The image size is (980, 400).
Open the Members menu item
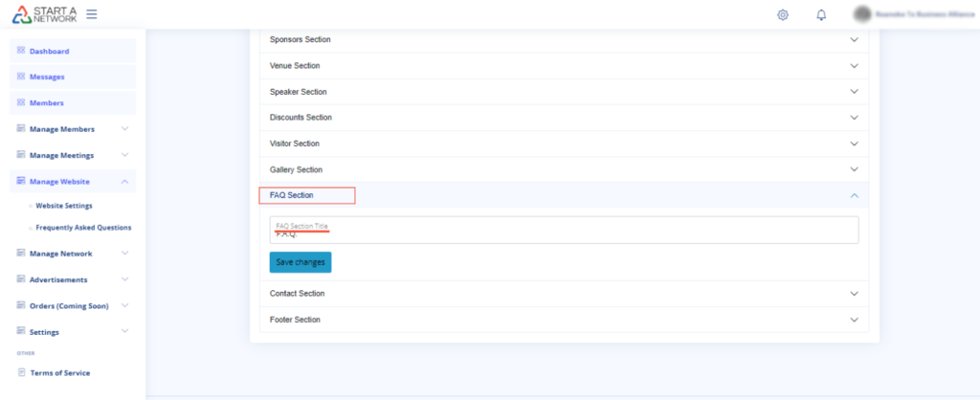pos(48,102)
